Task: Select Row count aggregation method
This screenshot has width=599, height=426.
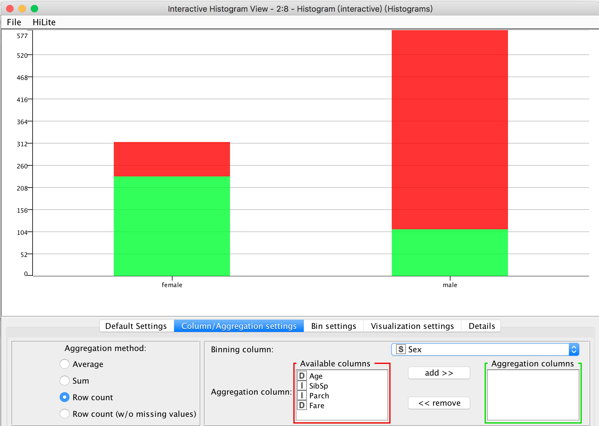Action: [x=65, y=397]
